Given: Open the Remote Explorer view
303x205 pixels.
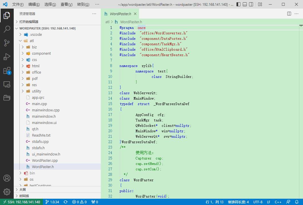Looking at the screenshot, I should point(7,84).
